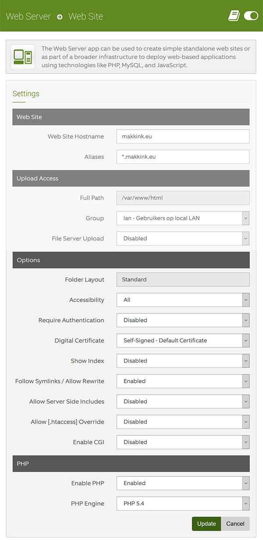Click the Update button
This screenshot has height=540, width=263.
pos(206,524)
